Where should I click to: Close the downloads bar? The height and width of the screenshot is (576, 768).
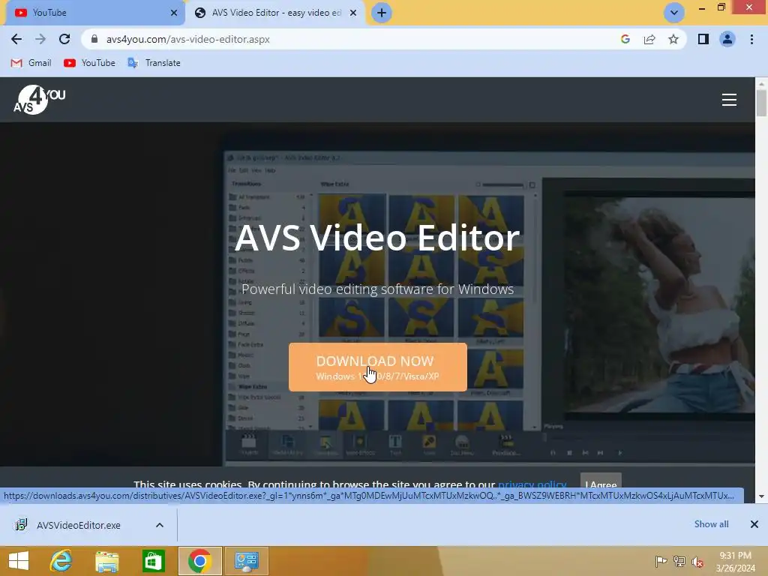754,524
